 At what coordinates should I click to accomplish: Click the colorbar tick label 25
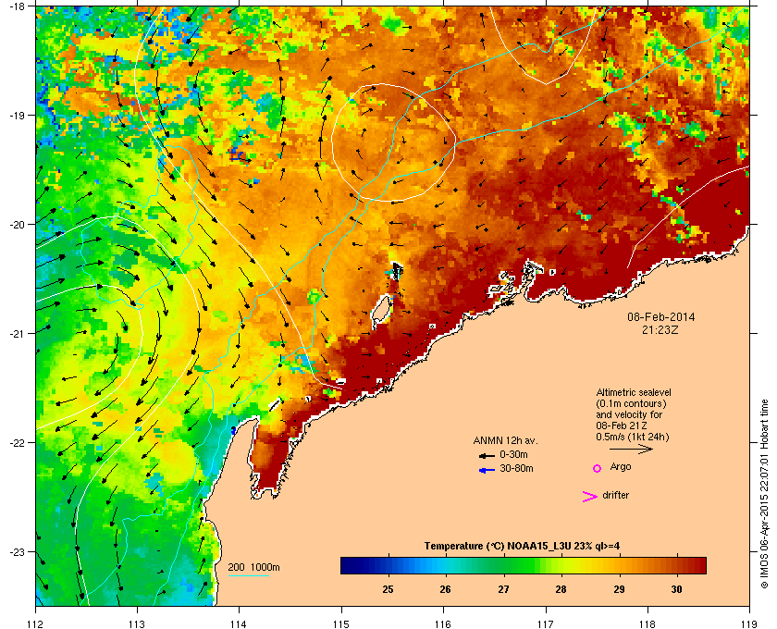click(x=388, y=589)
